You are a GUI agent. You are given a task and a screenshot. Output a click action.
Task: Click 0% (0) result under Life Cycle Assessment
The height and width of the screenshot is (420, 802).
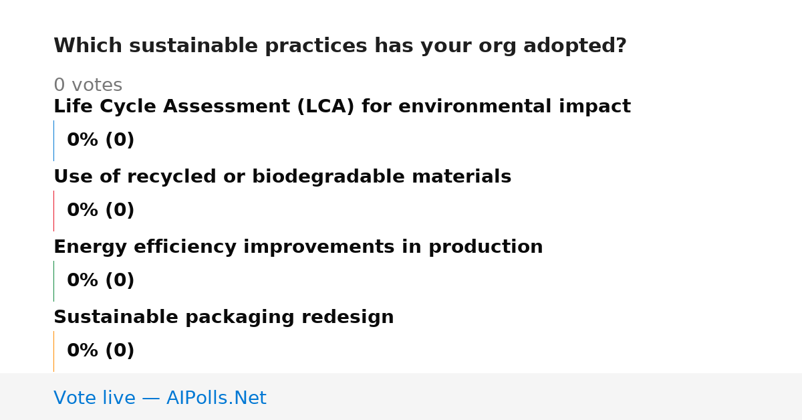101,140
